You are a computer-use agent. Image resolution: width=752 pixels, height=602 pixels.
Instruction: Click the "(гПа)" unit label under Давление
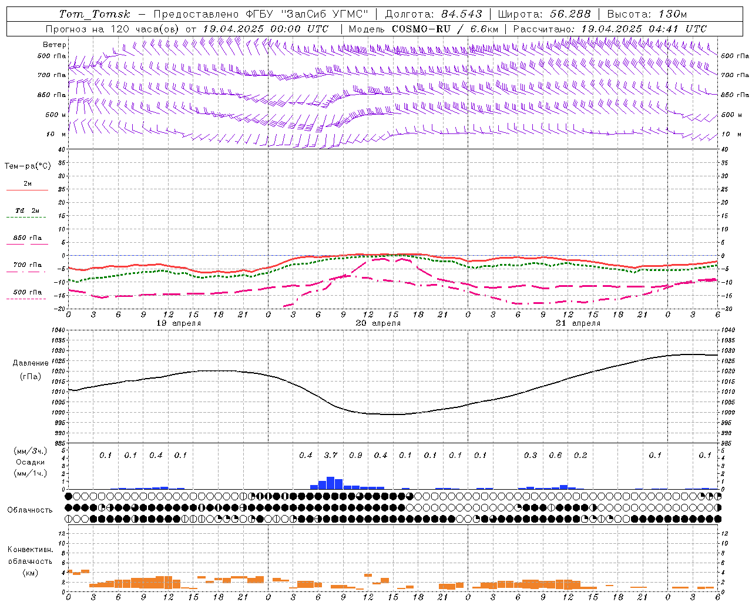(31, 377)
